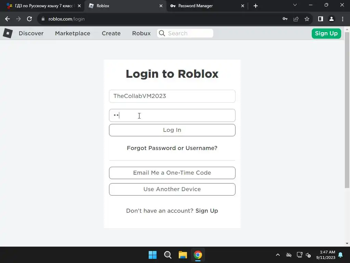
Task: Click the share page icon
Action: (x=296, y=19)
